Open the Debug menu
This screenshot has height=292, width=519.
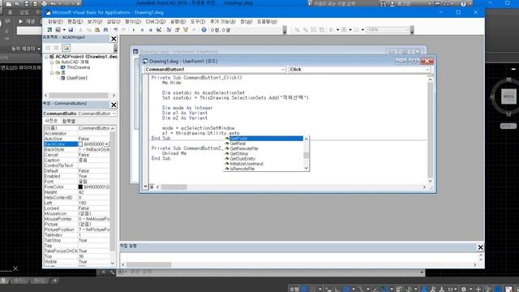[x=155, y=22]
